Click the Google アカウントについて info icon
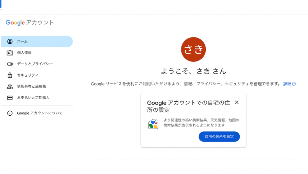Screen dimensions: 308x174 pyautogui.click(x=10, y=113)
